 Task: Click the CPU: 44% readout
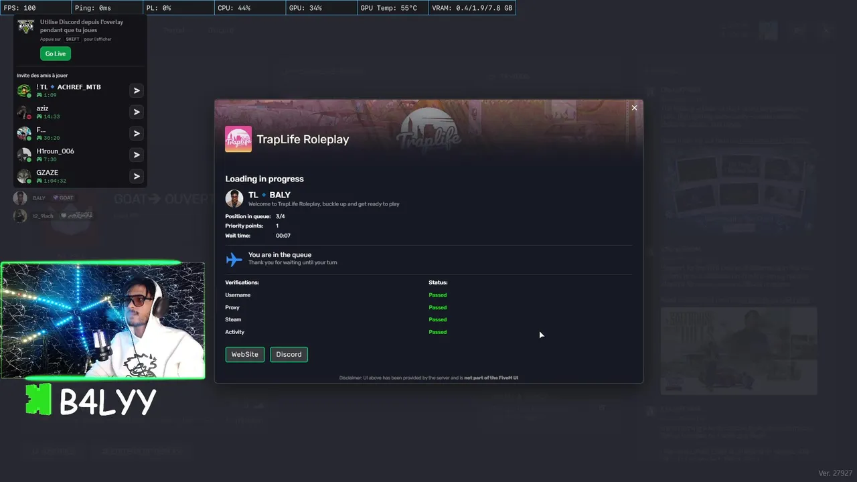[x=234, y=8]
